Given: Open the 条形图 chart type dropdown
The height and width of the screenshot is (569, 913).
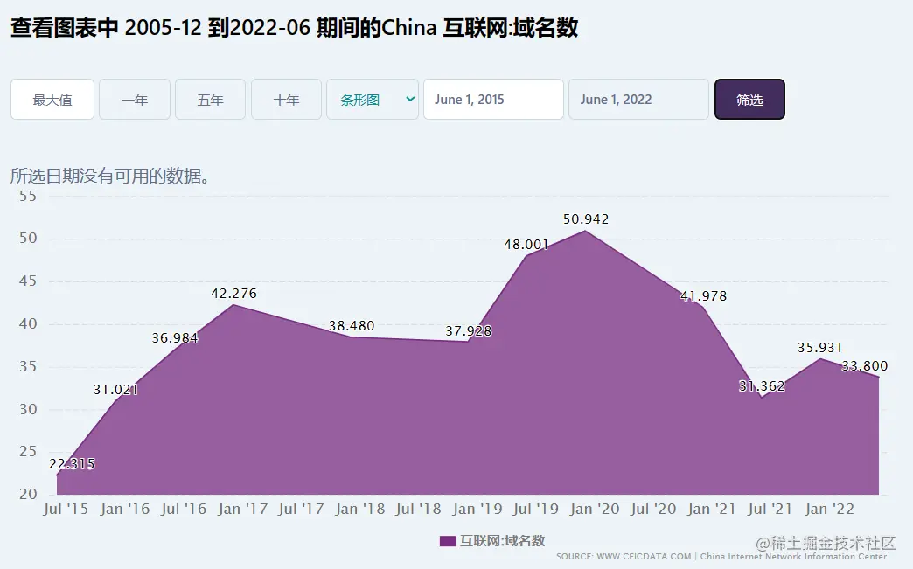Looking at the screenshot, I should (373, 100).
